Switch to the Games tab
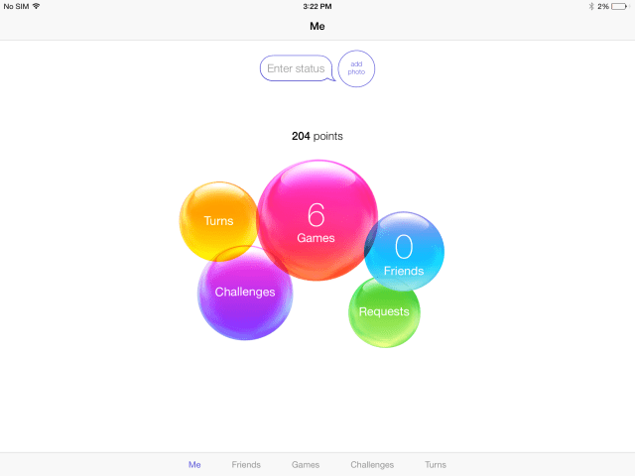The image size is (635, 476). pyautogui.click(x=306, y=465)
